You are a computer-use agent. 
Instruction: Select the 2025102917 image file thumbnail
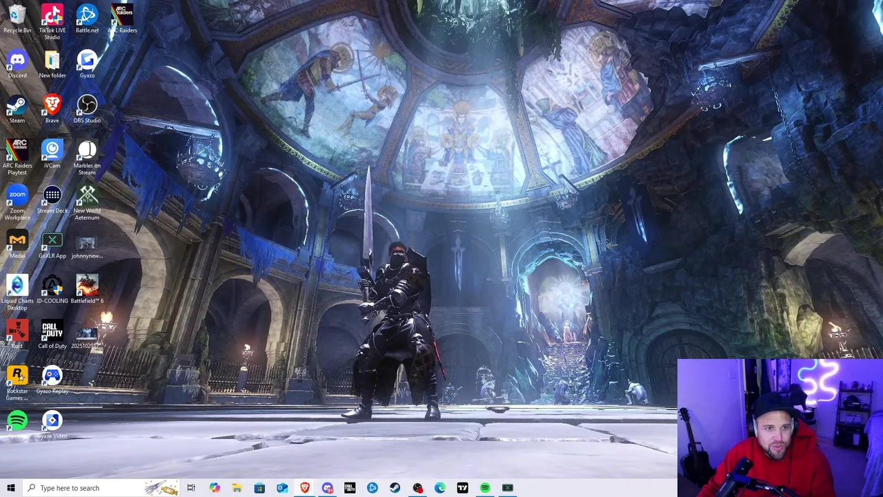[x=87, y=337]
